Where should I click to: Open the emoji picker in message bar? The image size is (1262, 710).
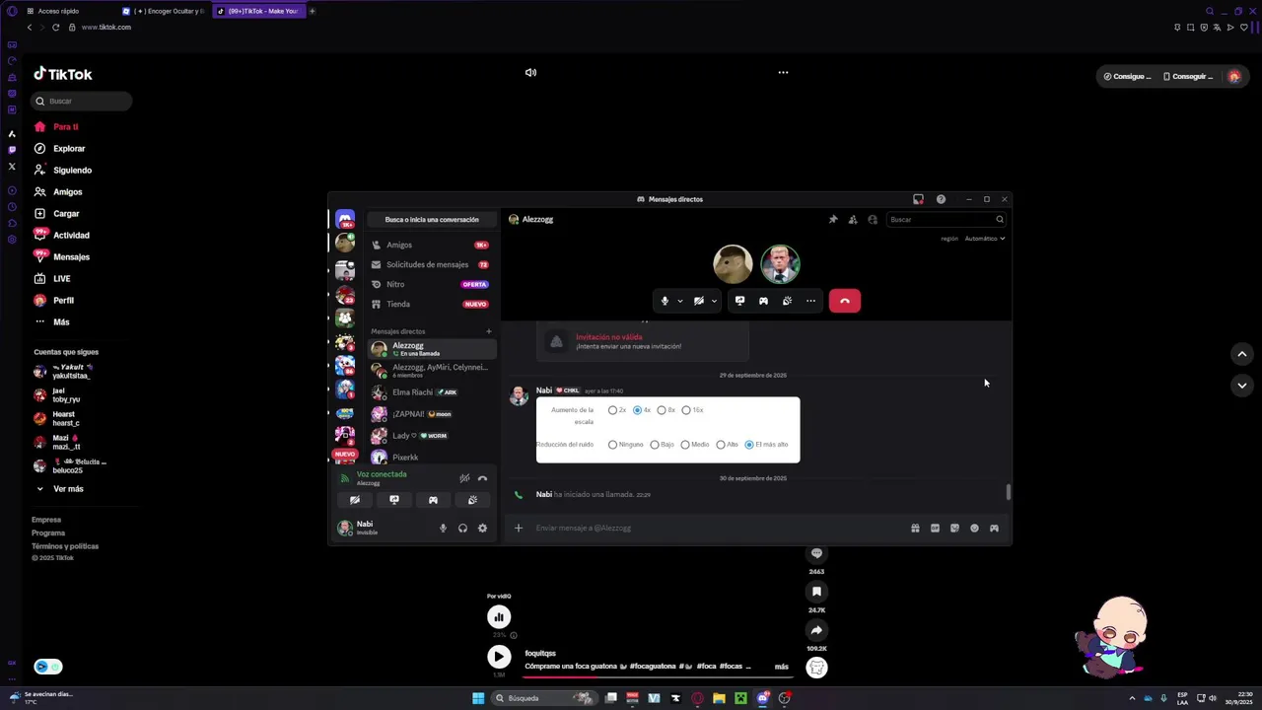(974, 529)
